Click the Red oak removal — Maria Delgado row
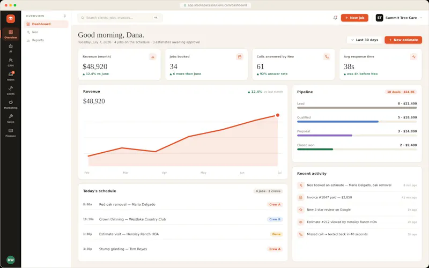The image size is (429, 268). tap(183, 205)
